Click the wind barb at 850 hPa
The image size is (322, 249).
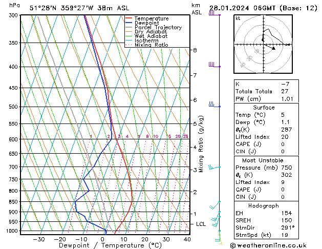[215, 205]
